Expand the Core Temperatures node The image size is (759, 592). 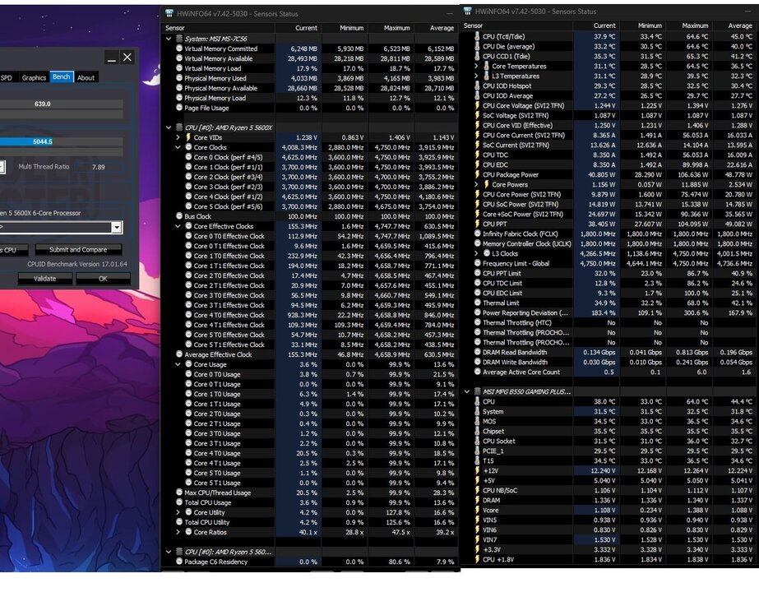coord(476,67)
